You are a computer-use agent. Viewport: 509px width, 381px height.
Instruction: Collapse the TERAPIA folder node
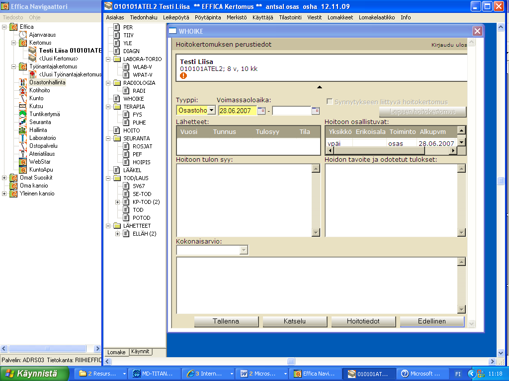[x=108, y=107]
